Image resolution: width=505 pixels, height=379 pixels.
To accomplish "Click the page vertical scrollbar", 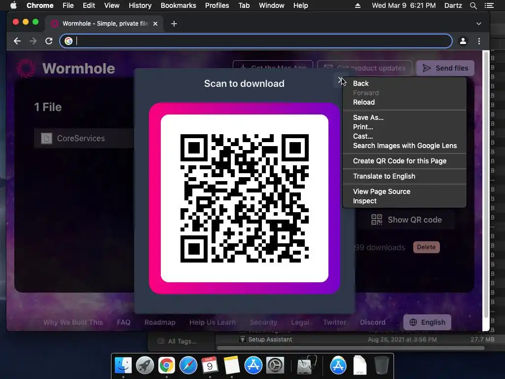I will coord(486,186).
